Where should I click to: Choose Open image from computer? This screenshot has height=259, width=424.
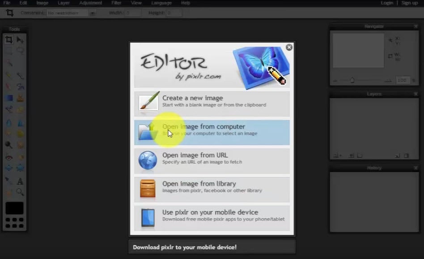(x=212, y=133)
